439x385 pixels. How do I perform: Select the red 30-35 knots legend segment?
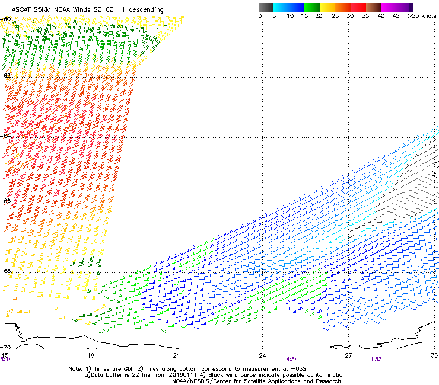[358, 7]
